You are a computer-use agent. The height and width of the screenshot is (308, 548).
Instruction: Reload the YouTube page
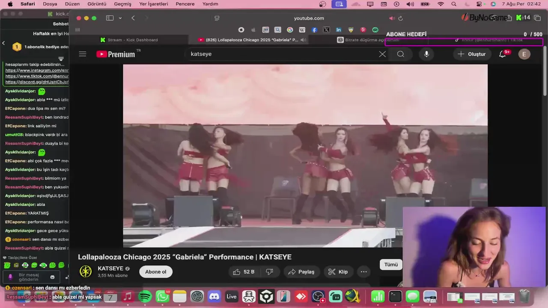[x=401, y=18]
